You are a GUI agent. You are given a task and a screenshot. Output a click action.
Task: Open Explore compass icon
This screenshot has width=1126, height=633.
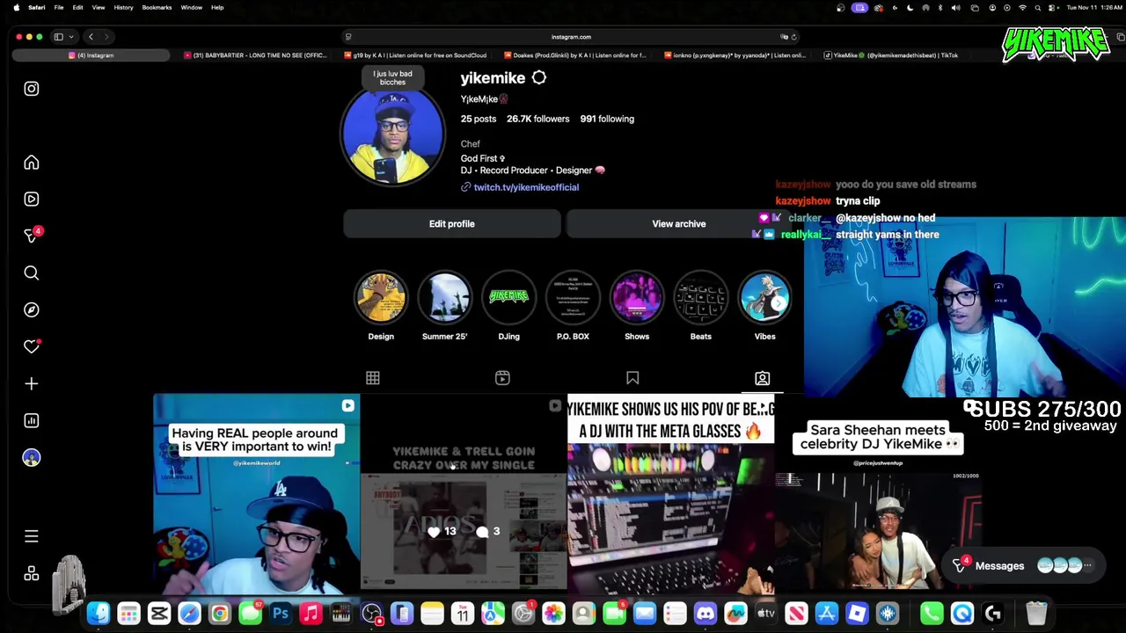[x=31, y=310]
